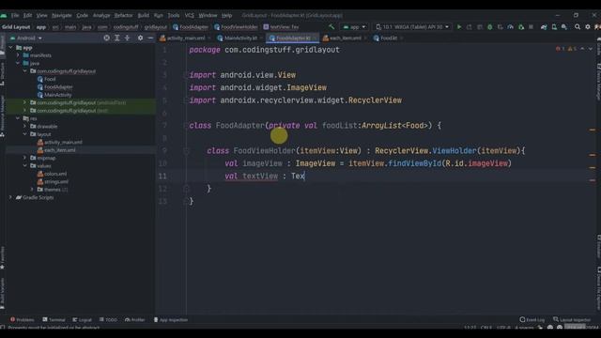Open the Tools menu

point(173,15)
